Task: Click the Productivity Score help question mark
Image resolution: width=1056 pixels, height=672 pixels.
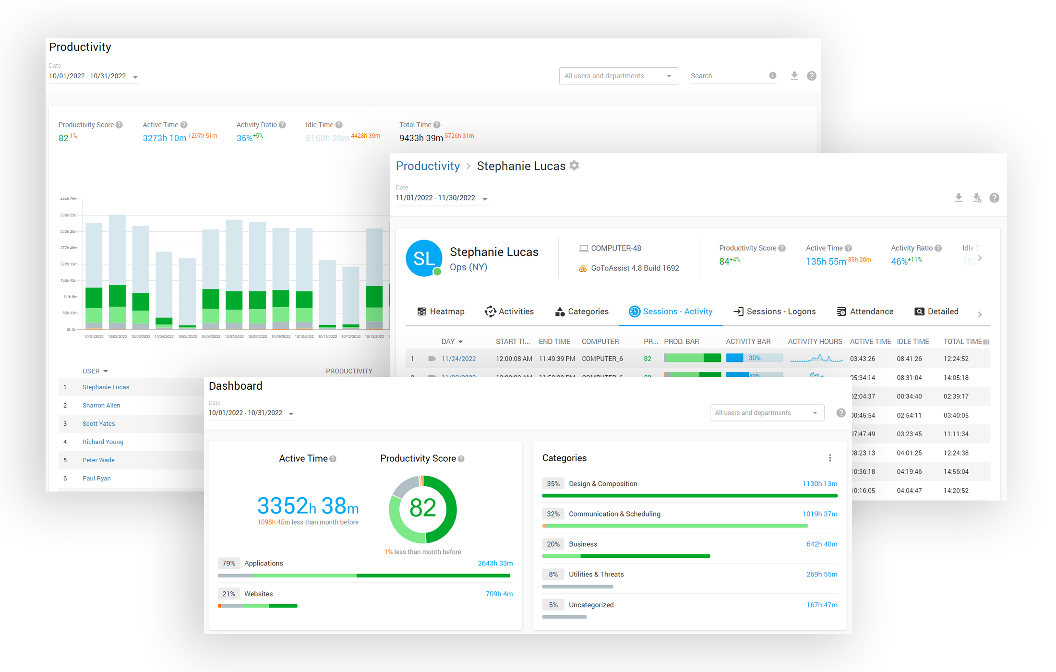Action: coord(119,125)
